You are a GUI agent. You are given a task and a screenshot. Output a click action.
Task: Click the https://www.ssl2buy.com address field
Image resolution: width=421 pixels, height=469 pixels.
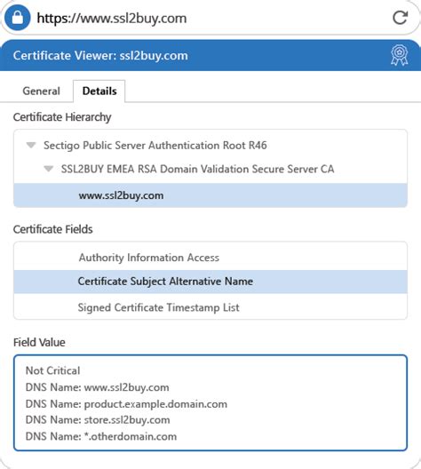112,19
